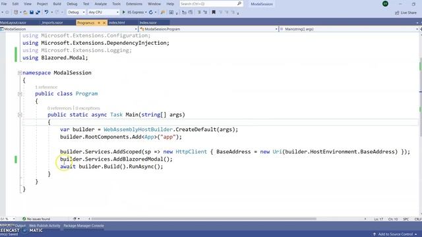Expand the IIS Express launch options arrow
Screen dimensions: 422x237
(x=146, y=13)
